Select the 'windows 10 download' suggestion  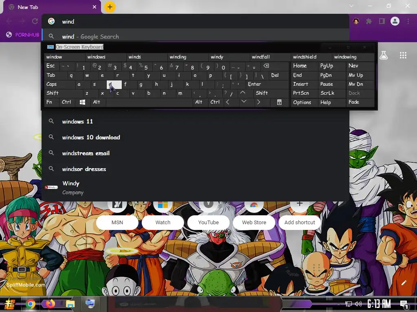pyautogui.click(x=195, y=137)
